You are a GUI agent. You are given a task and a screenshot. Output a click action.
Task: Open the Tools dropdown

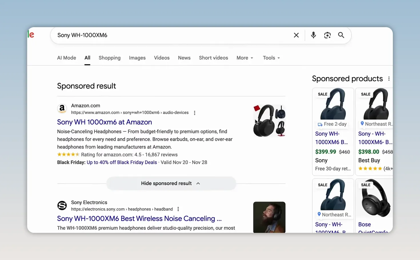(x=271, y=58)
